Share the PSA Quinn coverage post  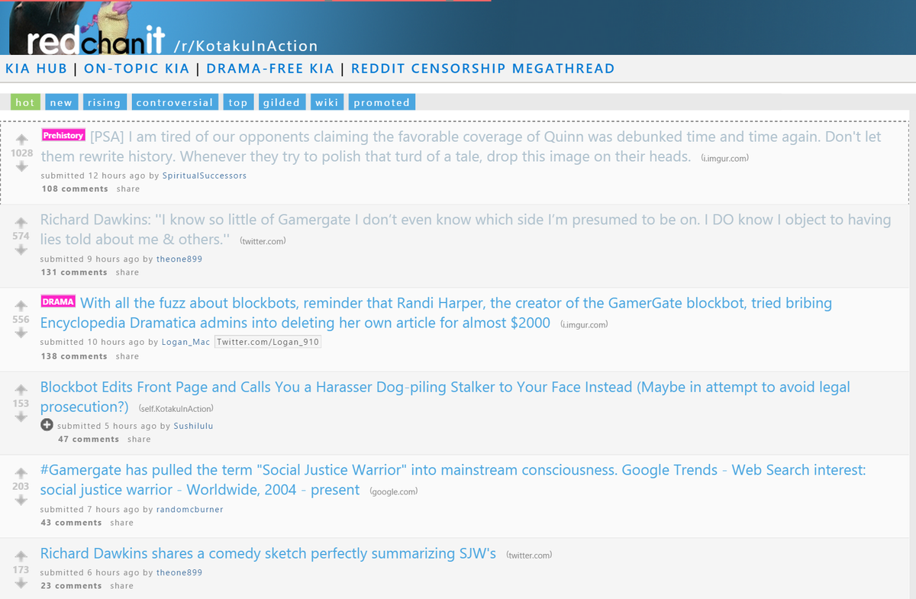[x=128, y=188]
